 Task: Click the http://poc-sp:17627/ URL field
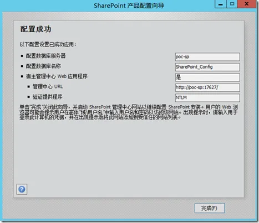point(207,87)
